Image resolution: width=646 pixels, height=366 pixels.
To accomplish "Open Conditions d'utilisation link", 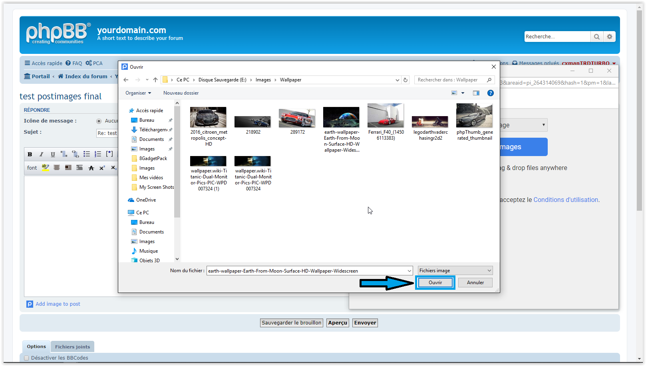I will point(566,200).
